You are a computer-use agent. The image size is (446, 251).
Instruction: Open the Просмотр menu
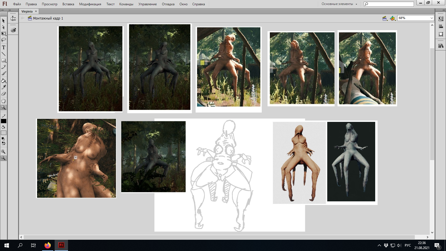click(50, 4)
